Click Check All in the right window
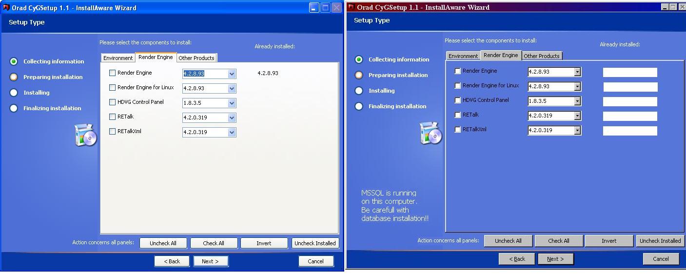Viewport: 686px width, 274px height. tap(559, 241)
